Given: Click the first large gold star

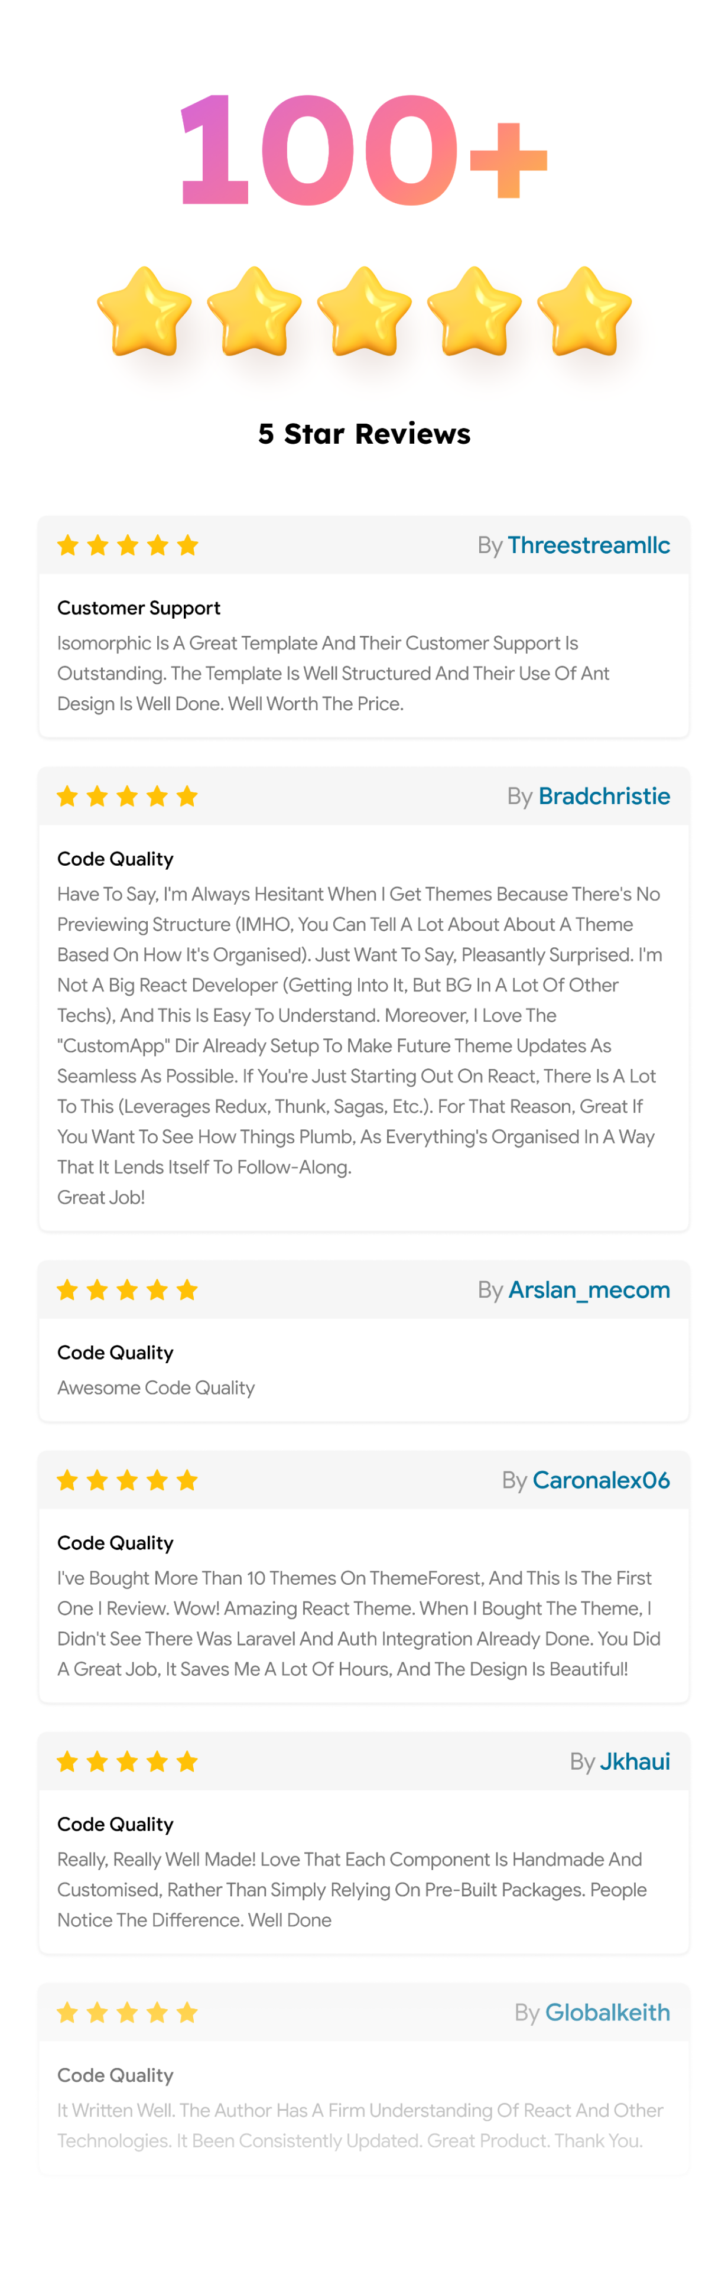Looking at the screenshot, I should [144, 311].
